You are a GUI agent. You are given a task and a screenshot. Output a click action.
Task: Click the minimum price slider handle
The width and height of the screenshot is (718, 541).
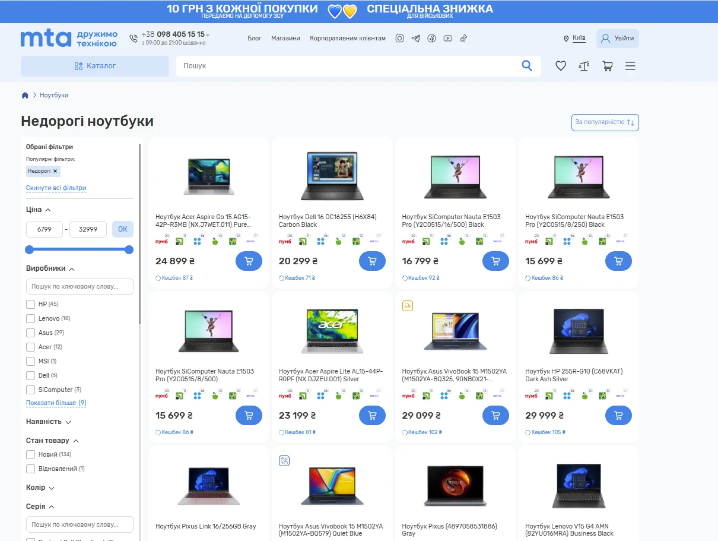tap(30, 249)
